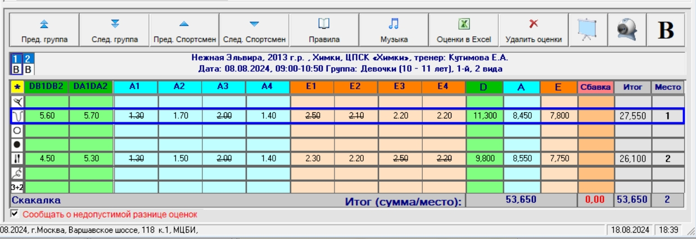Click Удалить оценки to delete scores

click(x=534, y=30)
